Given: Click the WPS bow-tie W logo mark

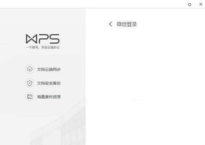Looking at the screenshot, I should pos(32,39).
